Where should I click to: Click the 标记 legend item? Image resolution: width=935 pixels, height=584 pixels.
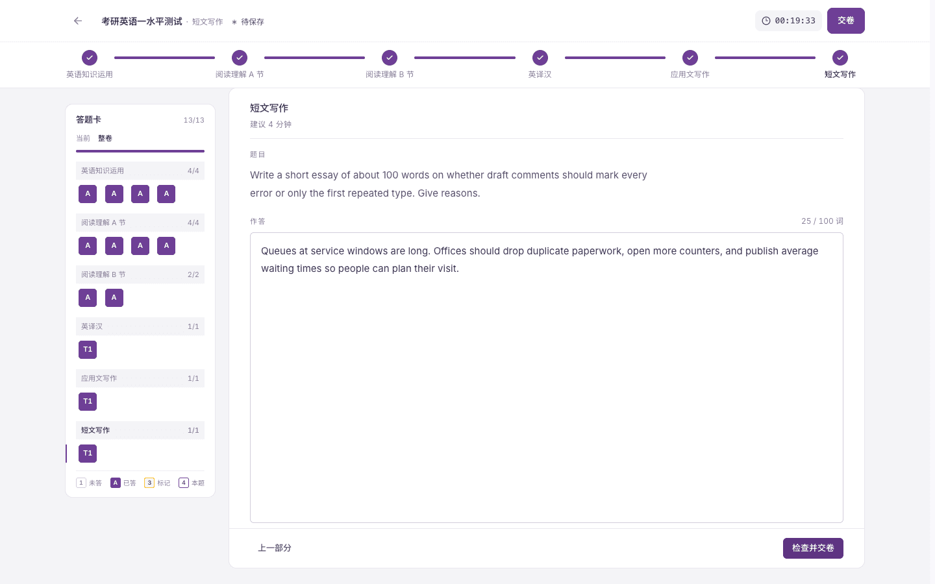tap(157, 483)
